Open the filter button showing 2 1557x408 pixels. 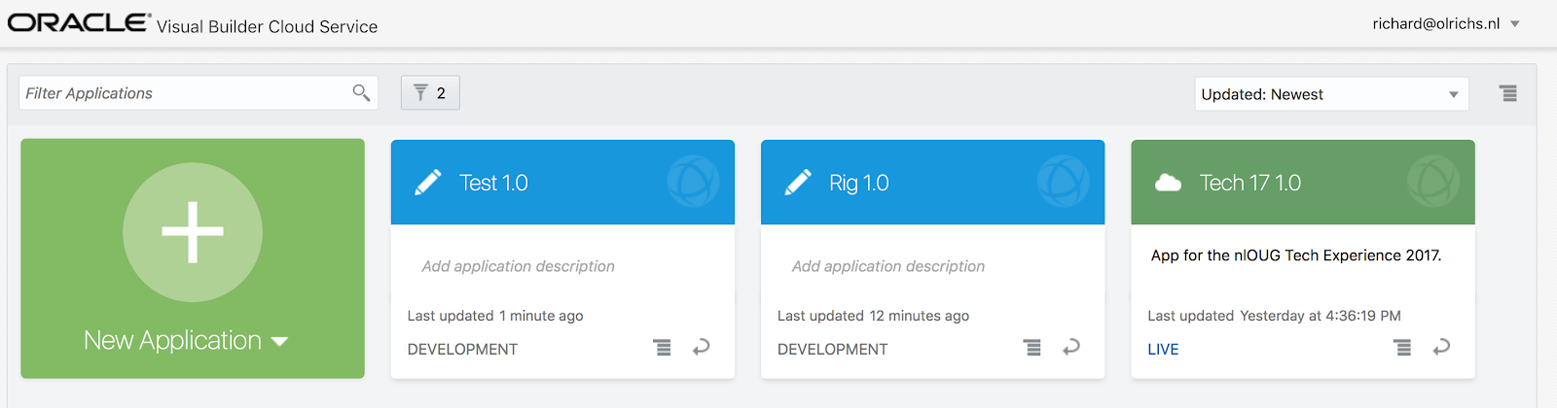pos(430,93)
